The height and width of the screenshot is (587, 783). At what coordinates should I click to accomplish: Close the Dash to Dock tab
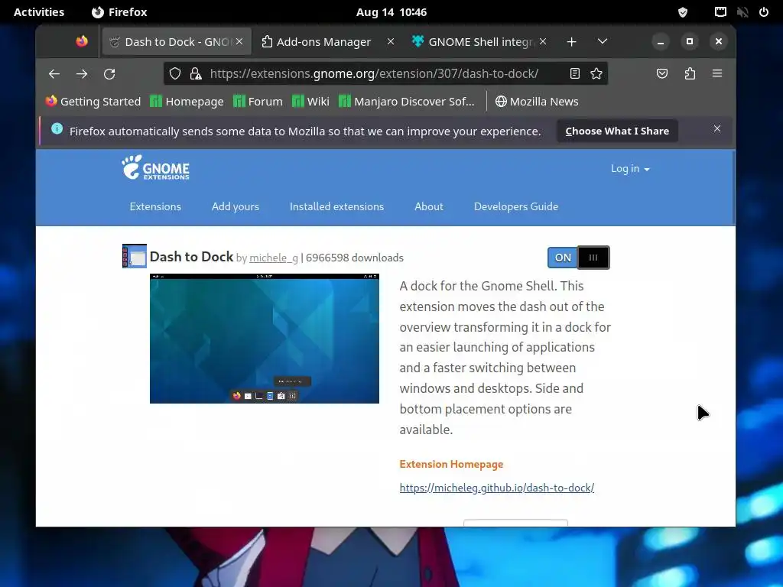[239, 41]
